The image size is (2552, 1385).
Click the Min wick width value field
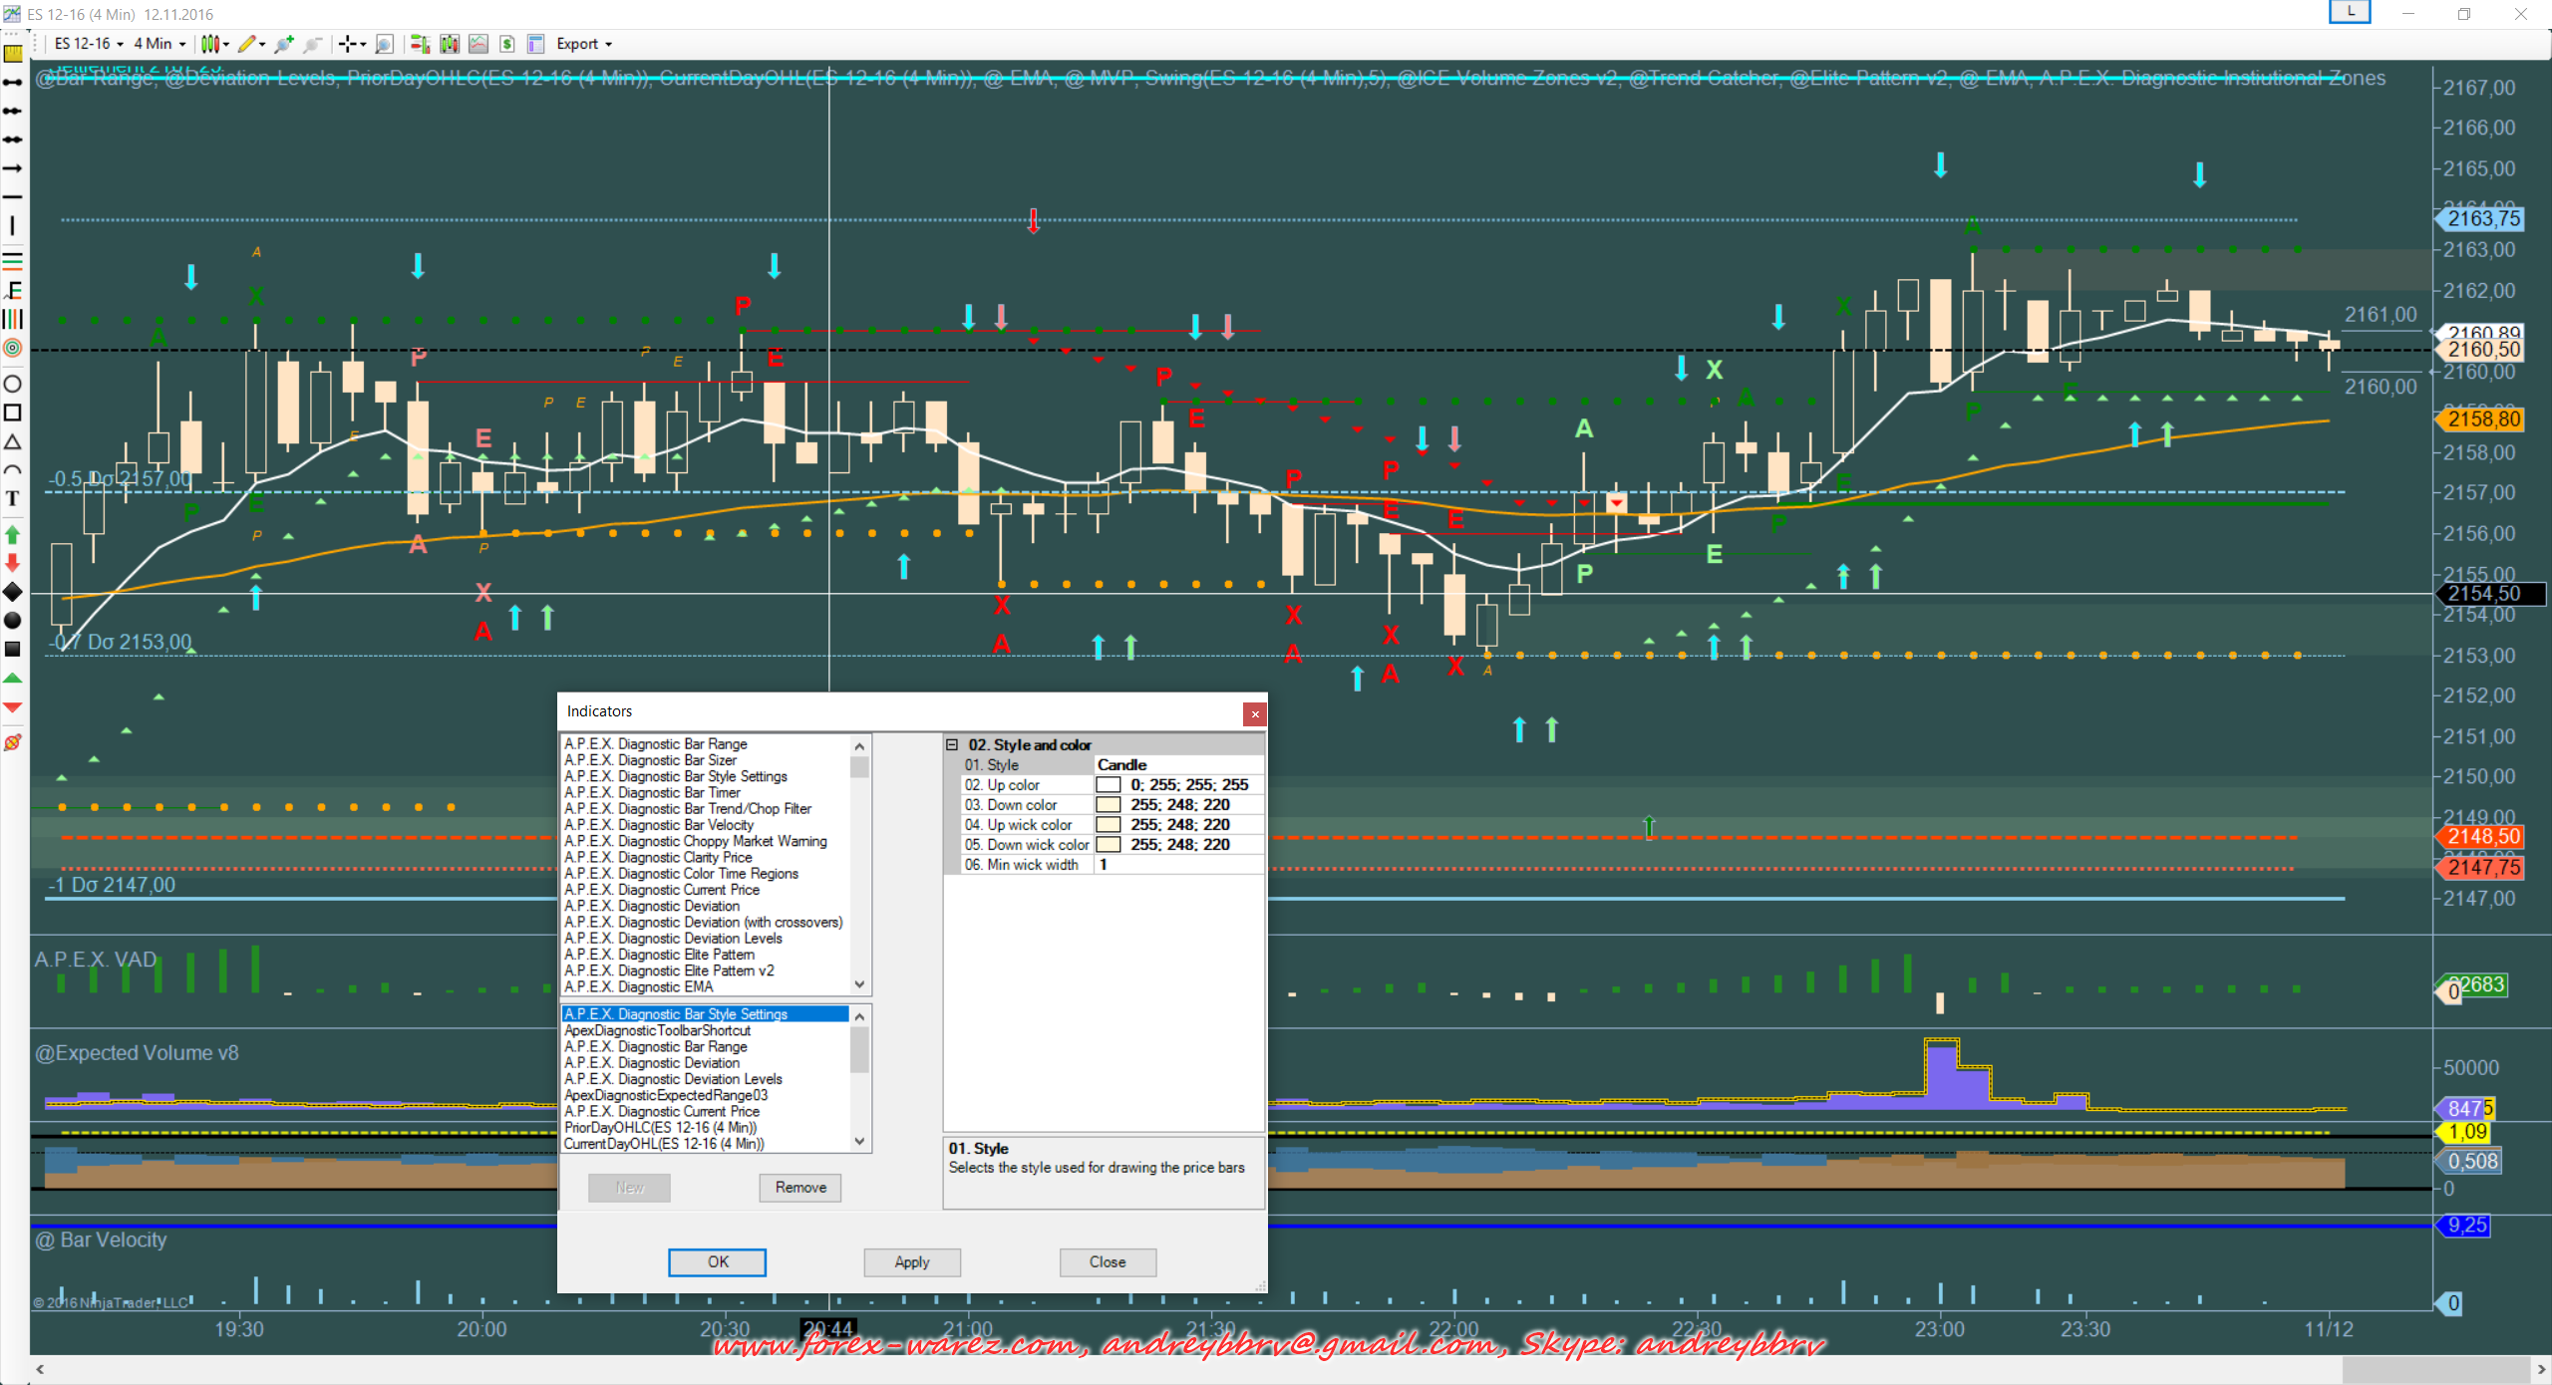coord(1178,864)
